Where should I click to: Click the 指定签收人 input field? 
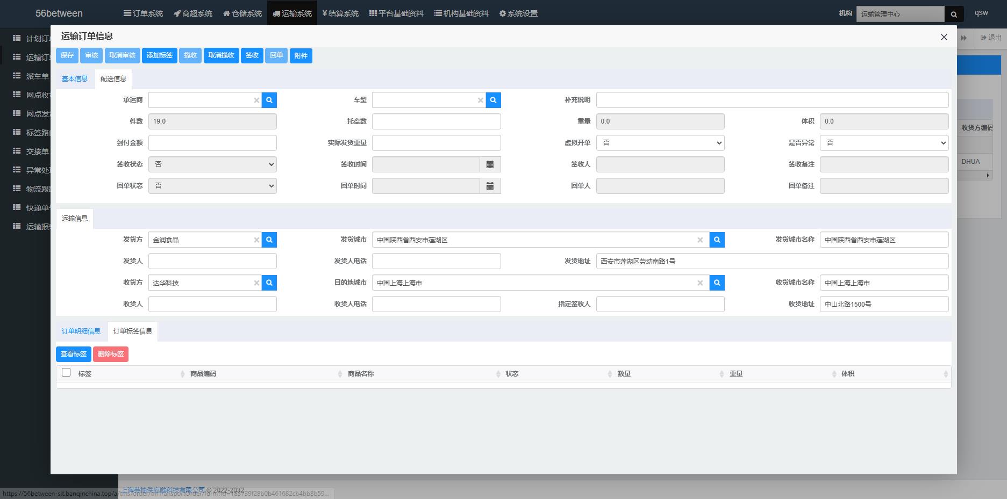[660, 304]
